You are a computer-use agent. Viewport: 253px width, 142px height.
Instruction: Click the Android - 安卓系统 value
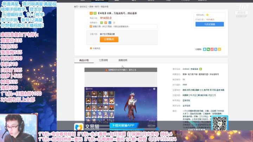click(x=190, y=69)
